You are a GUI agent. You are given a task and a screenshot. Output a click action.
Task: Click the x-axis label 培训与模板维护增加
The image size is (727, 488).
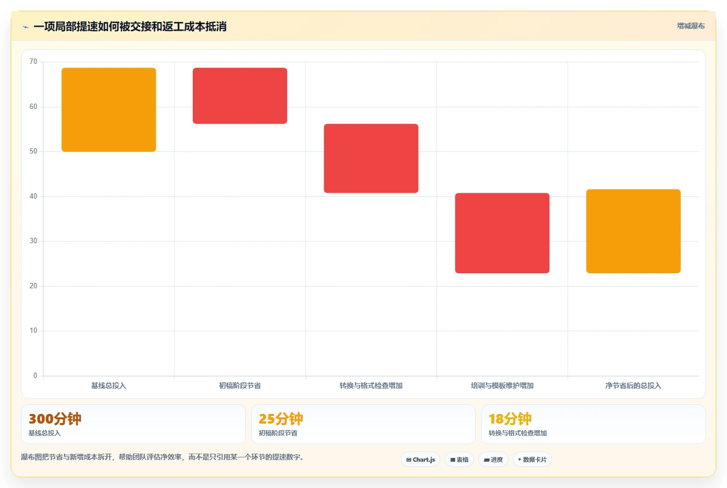click(502, 385)
